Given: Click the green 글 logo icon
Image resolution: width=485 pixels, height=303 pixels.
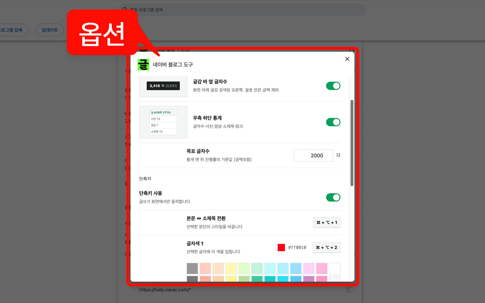Looking at the screenshot, I should [144, 64].
